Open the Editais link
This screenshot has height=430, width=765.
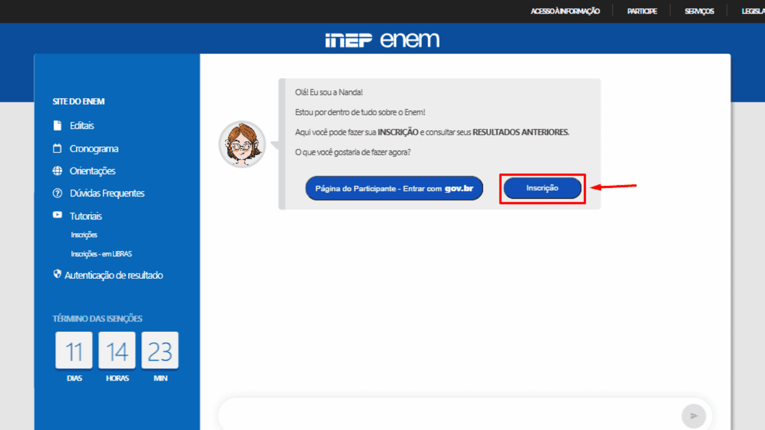[x=82, y=125]
